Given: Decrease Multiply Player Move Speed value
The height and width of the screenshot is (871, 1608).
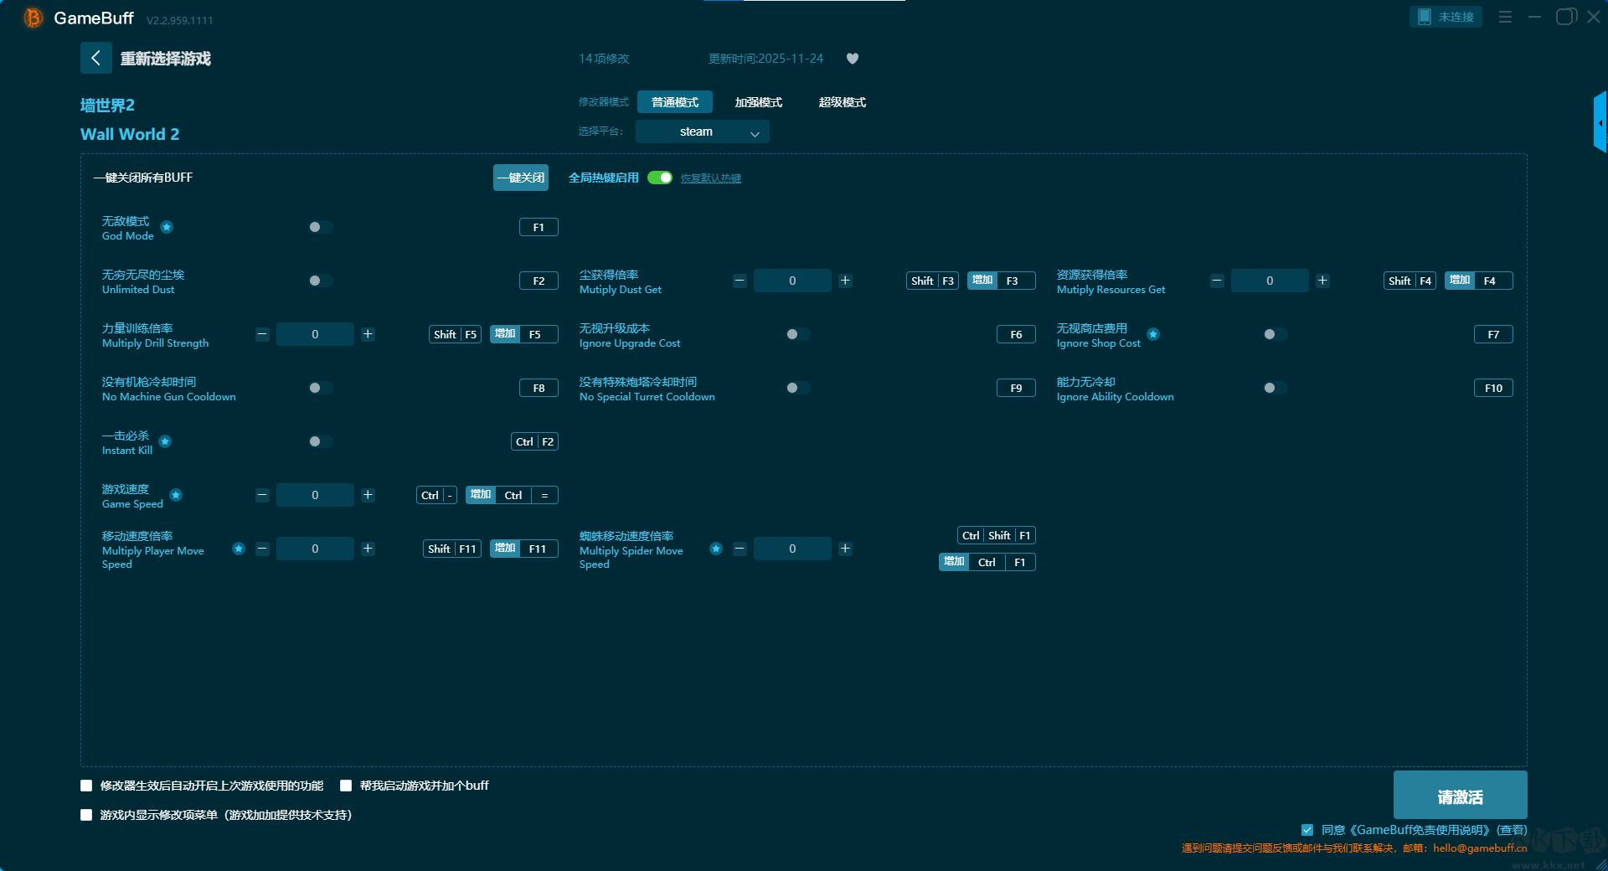Looking at the screenshot, I should point(262,549).
